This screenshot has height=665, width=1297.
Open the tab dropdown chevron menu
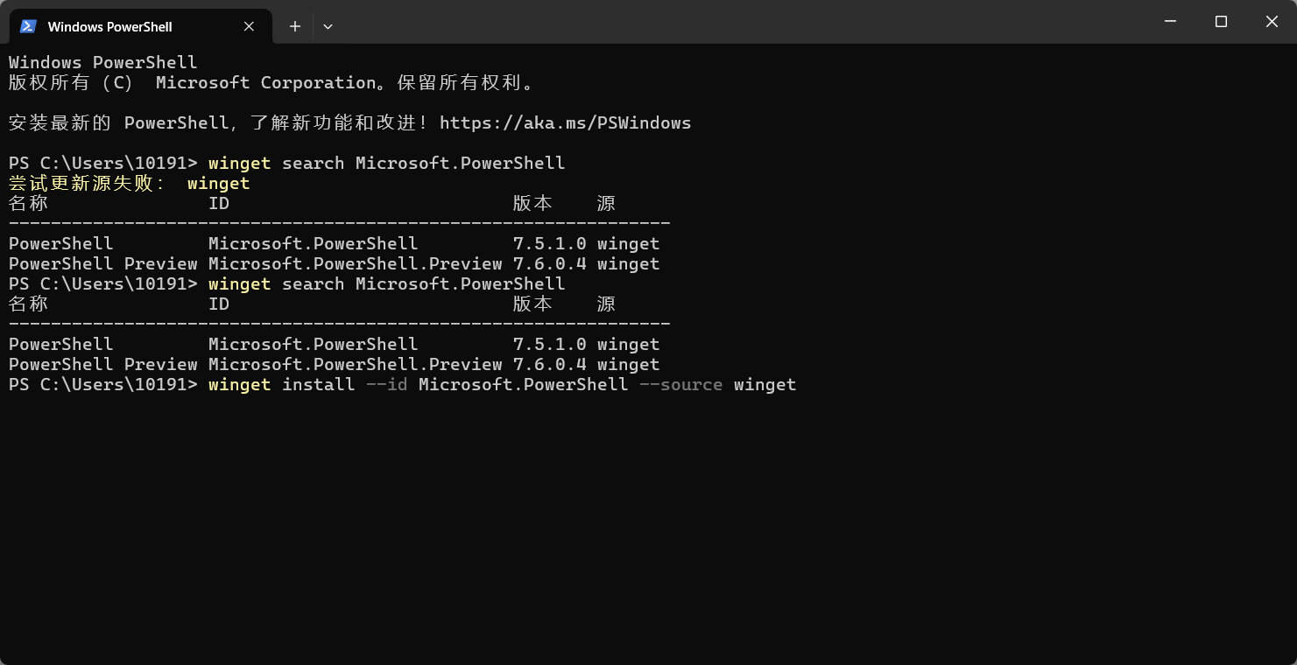pos(328,26)
